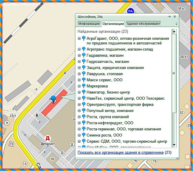Screen dimensions: 193x171
Task: Expand the Попутный ветер, компания entry
Action: (79, 110)
